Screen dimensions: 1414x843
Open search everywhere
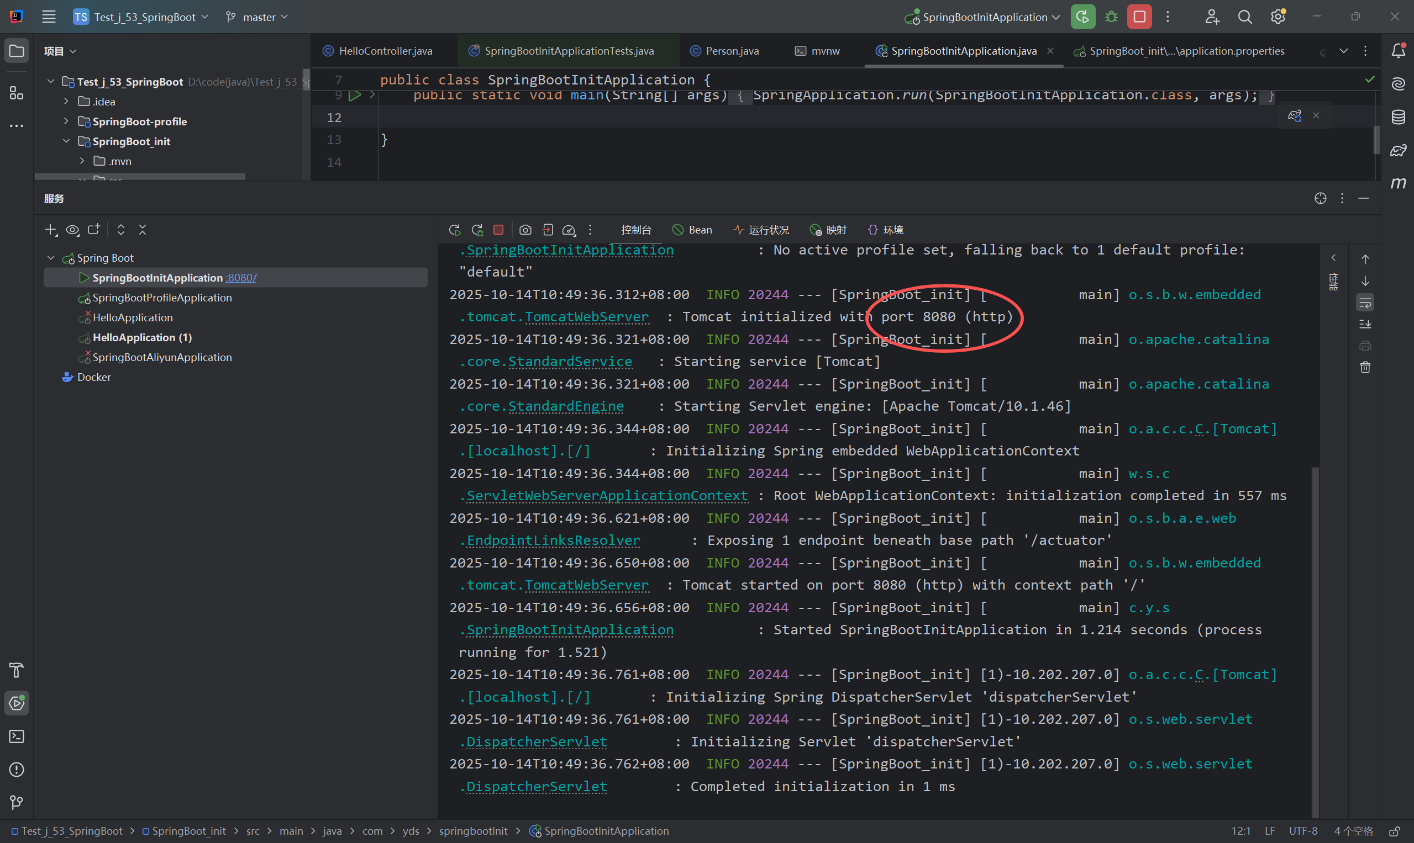point(1244,17)
